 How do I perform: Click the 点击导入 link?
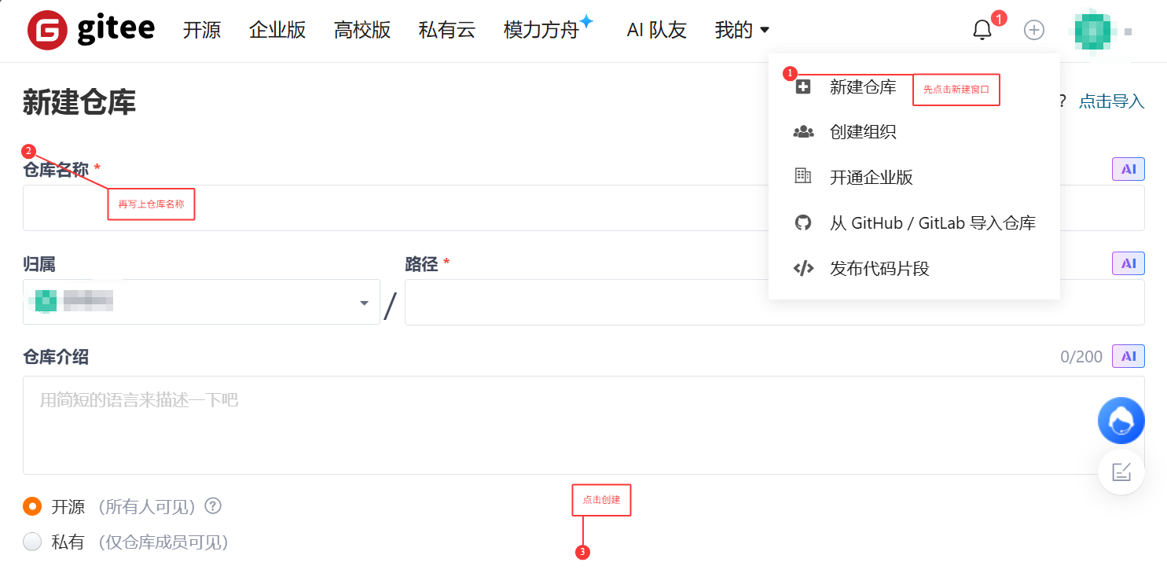[x=1111, y=101]
